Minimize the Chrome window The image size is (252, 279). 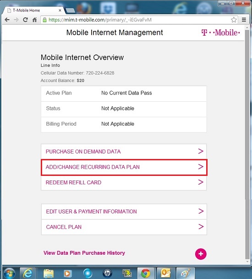pyautogui.click(x=223, y=3)
